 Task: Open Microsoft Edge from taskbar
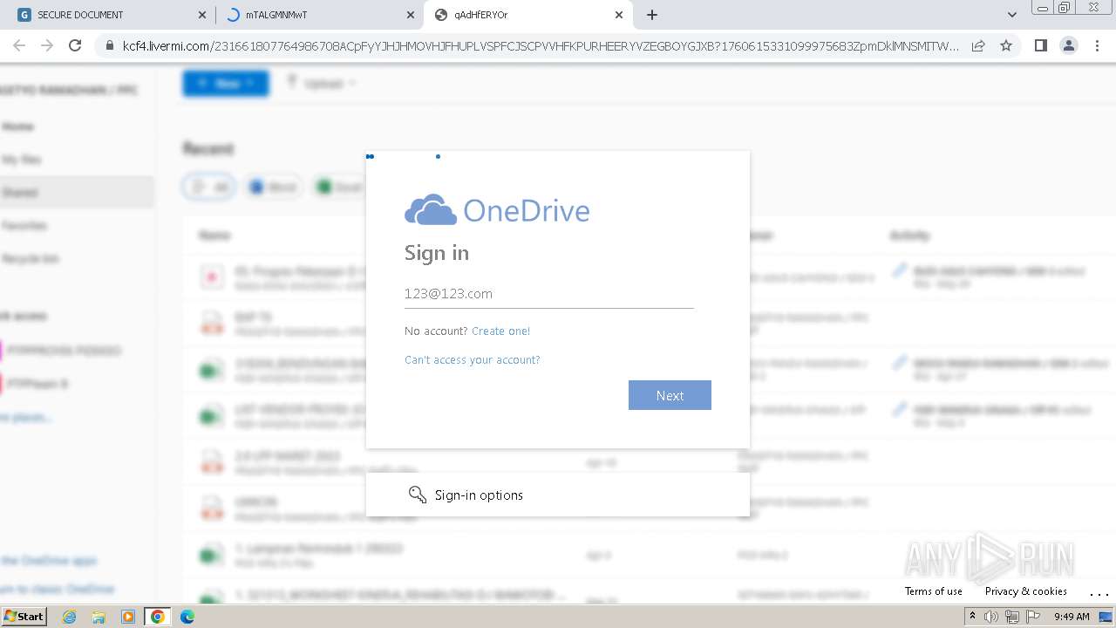[187, 617]
